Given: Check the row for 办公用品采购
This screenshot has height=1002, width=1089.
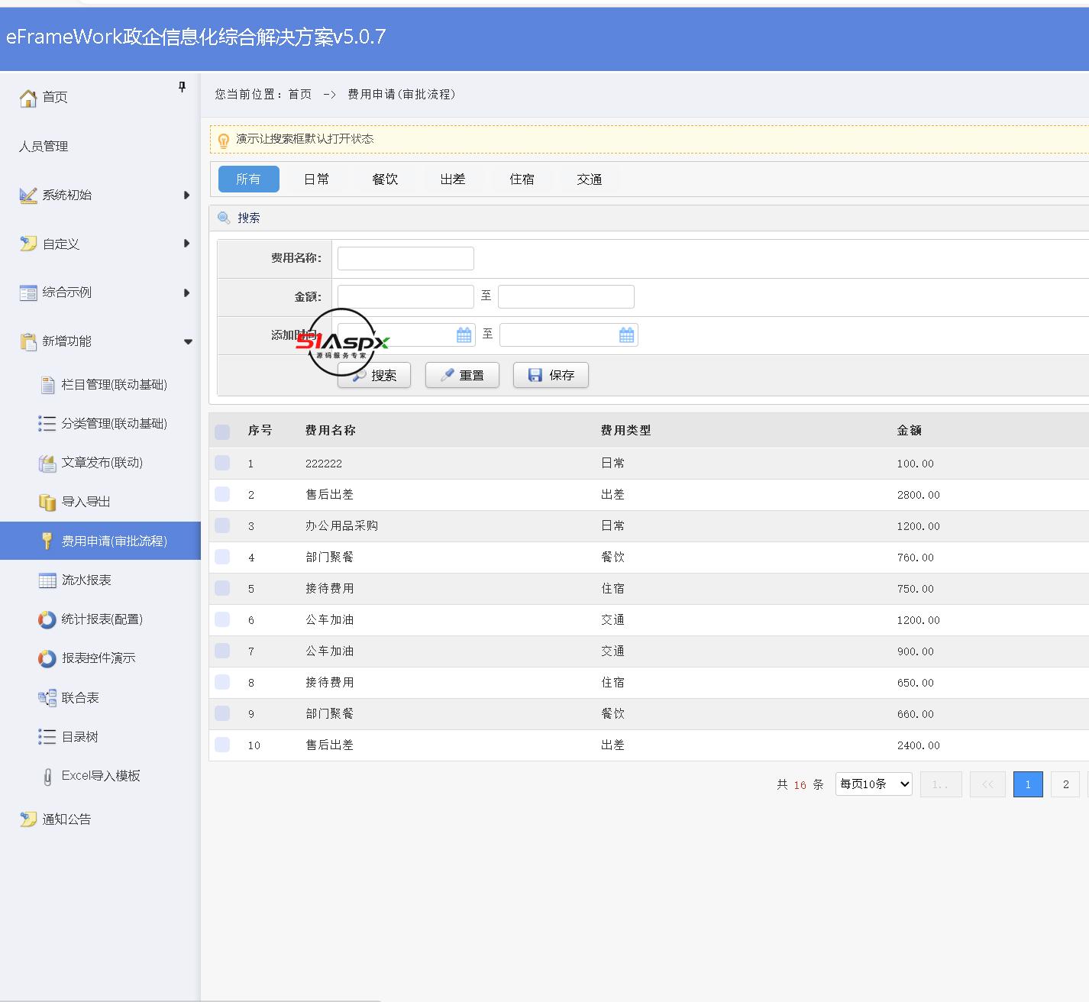Looking at the screenshot, I should (x=222, y=525).
